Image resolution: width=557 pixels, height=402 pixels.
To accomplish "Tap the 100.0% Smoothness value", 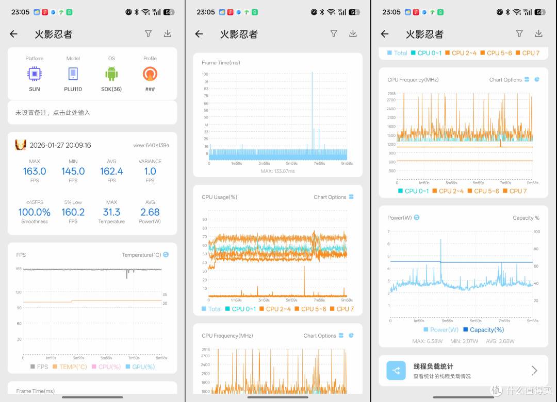I will coord(35,212).
